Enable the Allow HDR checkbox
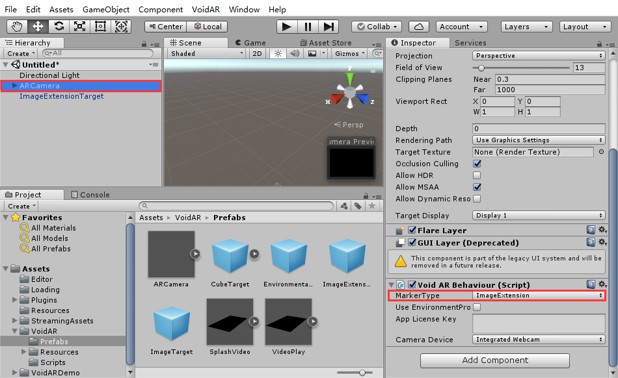The height and width of the screenshot is (378, 618). coord(477,175)
